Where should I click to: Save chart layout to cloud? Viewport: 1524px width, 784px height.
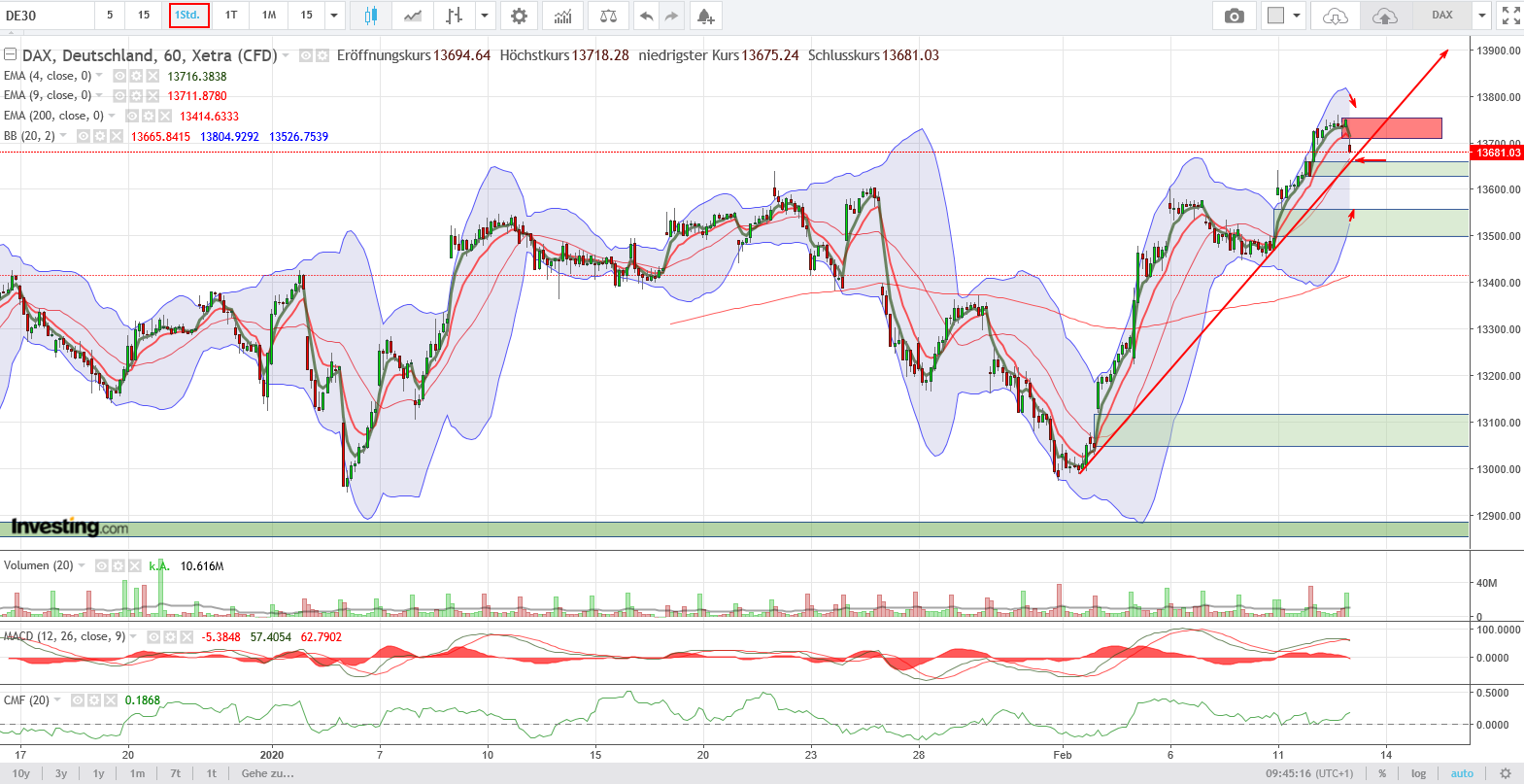(x=1385, y=16)
